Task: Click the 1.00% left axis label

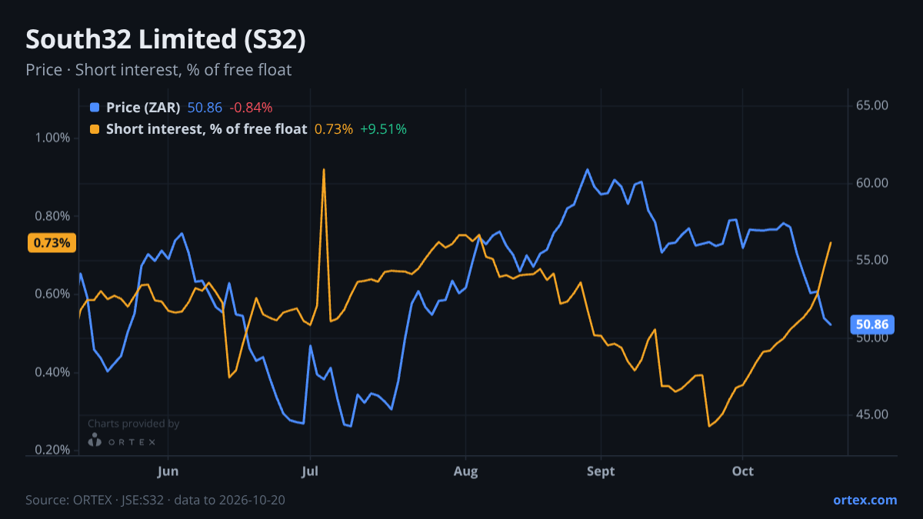Action: pyautogui.click(x=53, y=138)
